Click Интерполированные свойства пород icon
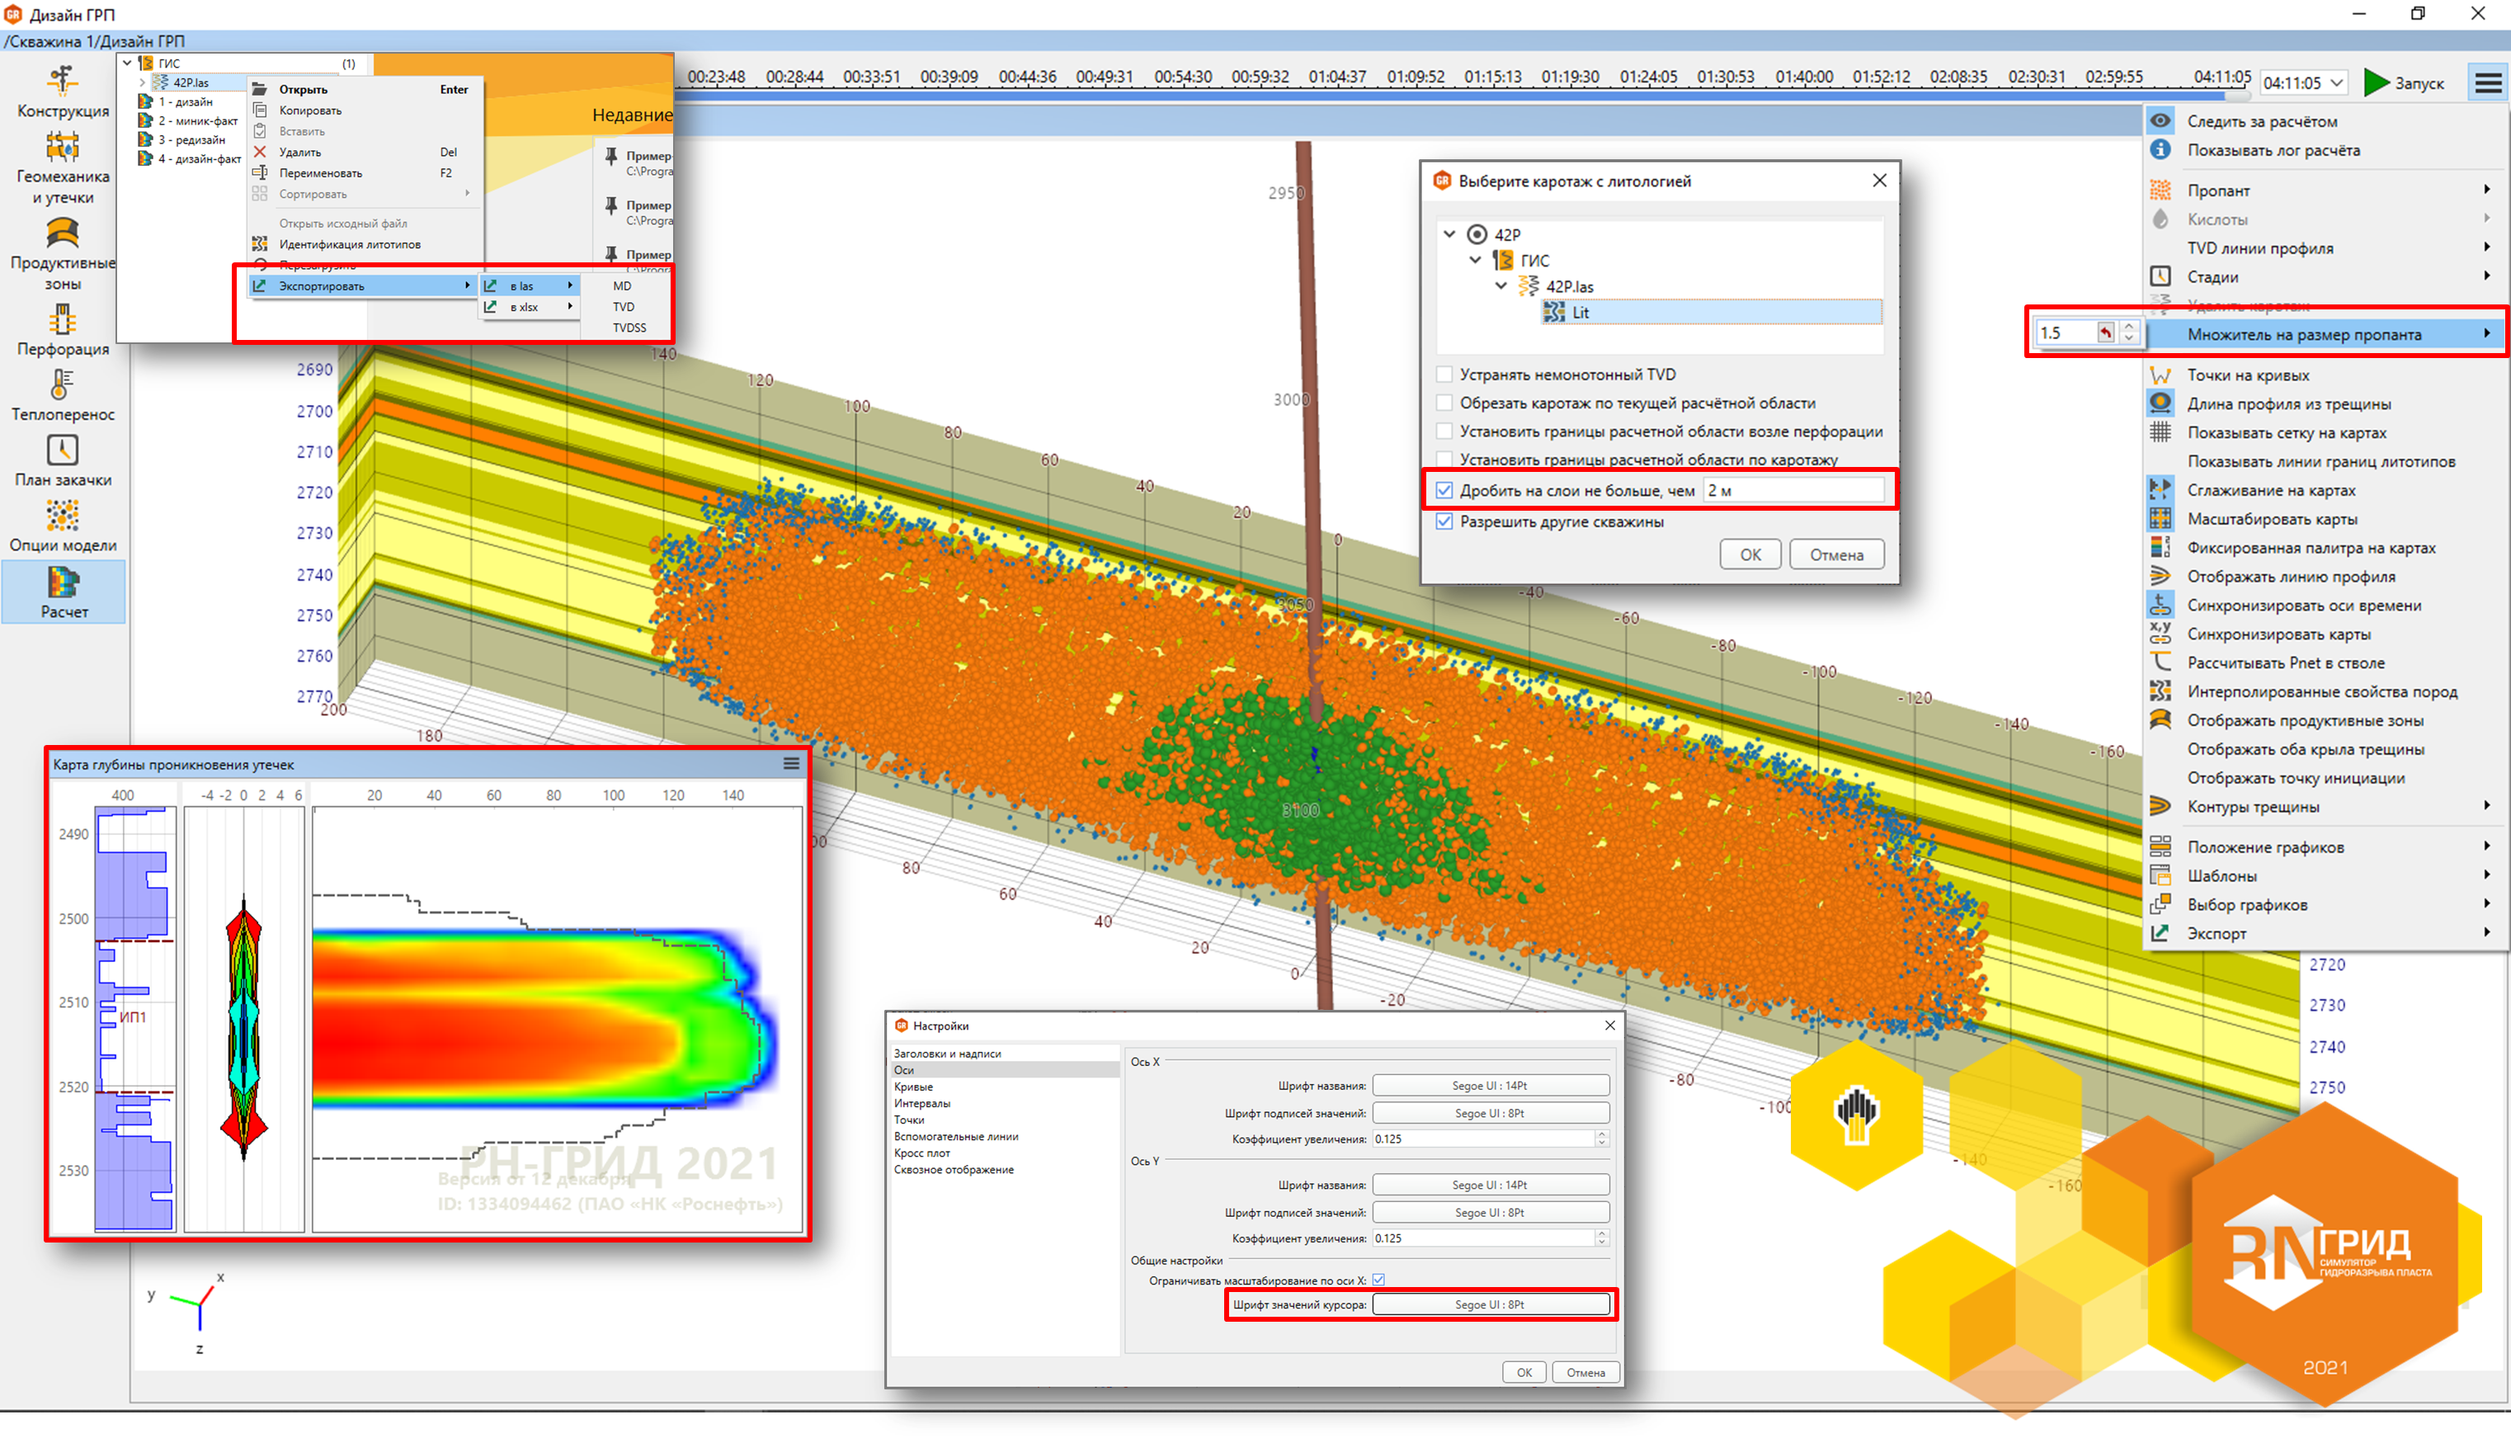 [x=2160, y=691]
